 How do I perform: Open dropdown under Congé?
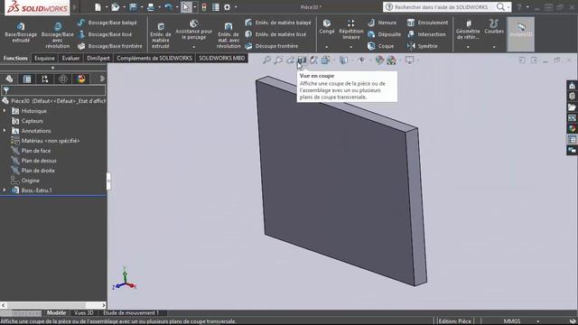coord(327,47)
